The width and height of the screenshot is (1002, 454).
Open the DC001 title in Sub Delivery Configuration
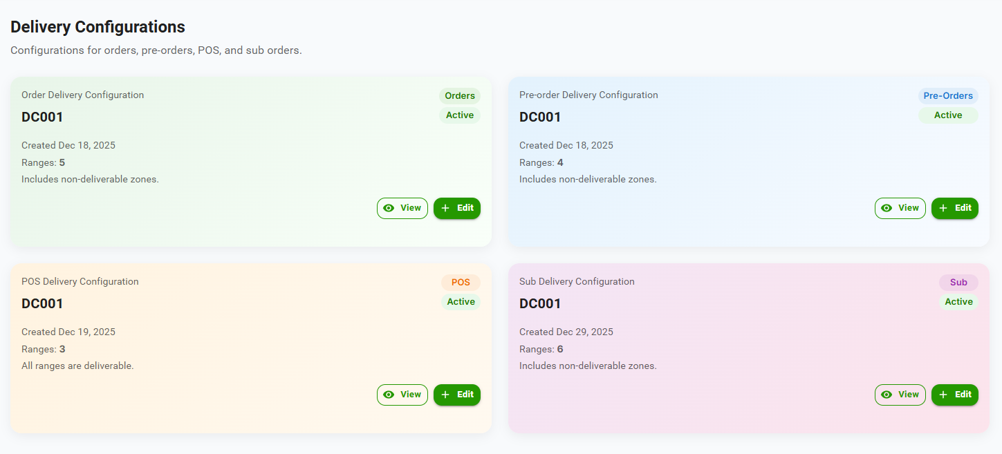tap(540, 304)
